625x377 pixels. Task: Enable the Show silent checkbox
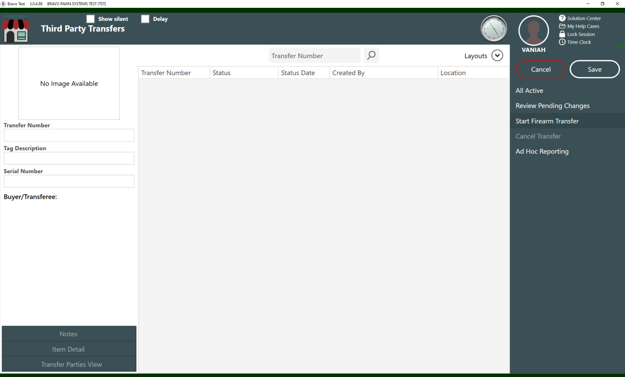(x=90, y=19)
